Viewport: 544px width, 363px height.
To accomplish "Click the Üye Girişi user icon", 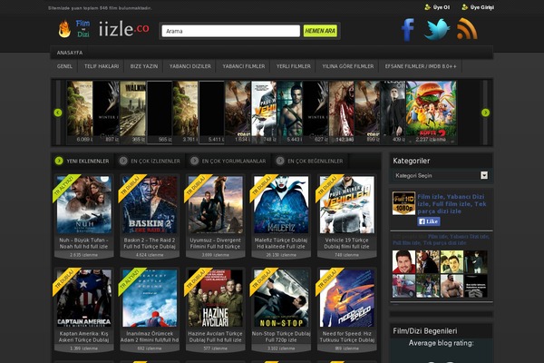I will tap(464, 7).
